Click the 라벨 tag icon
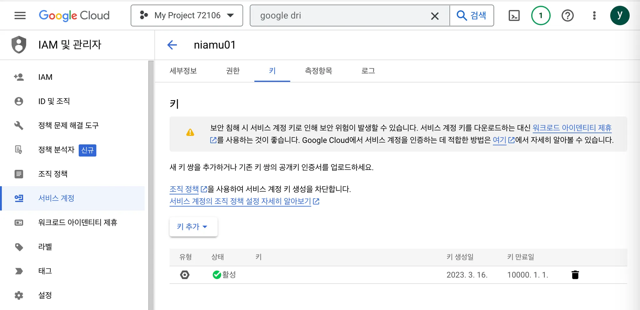This screenshot has height=310, width=640. coord(19,247)
